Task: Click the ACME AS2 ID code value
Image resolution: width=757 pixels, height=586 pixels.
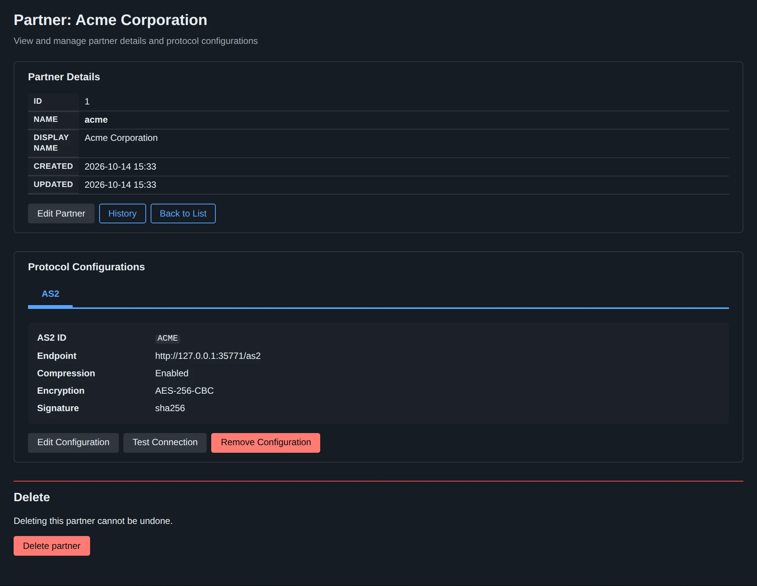Action: (x=167, y=338)
